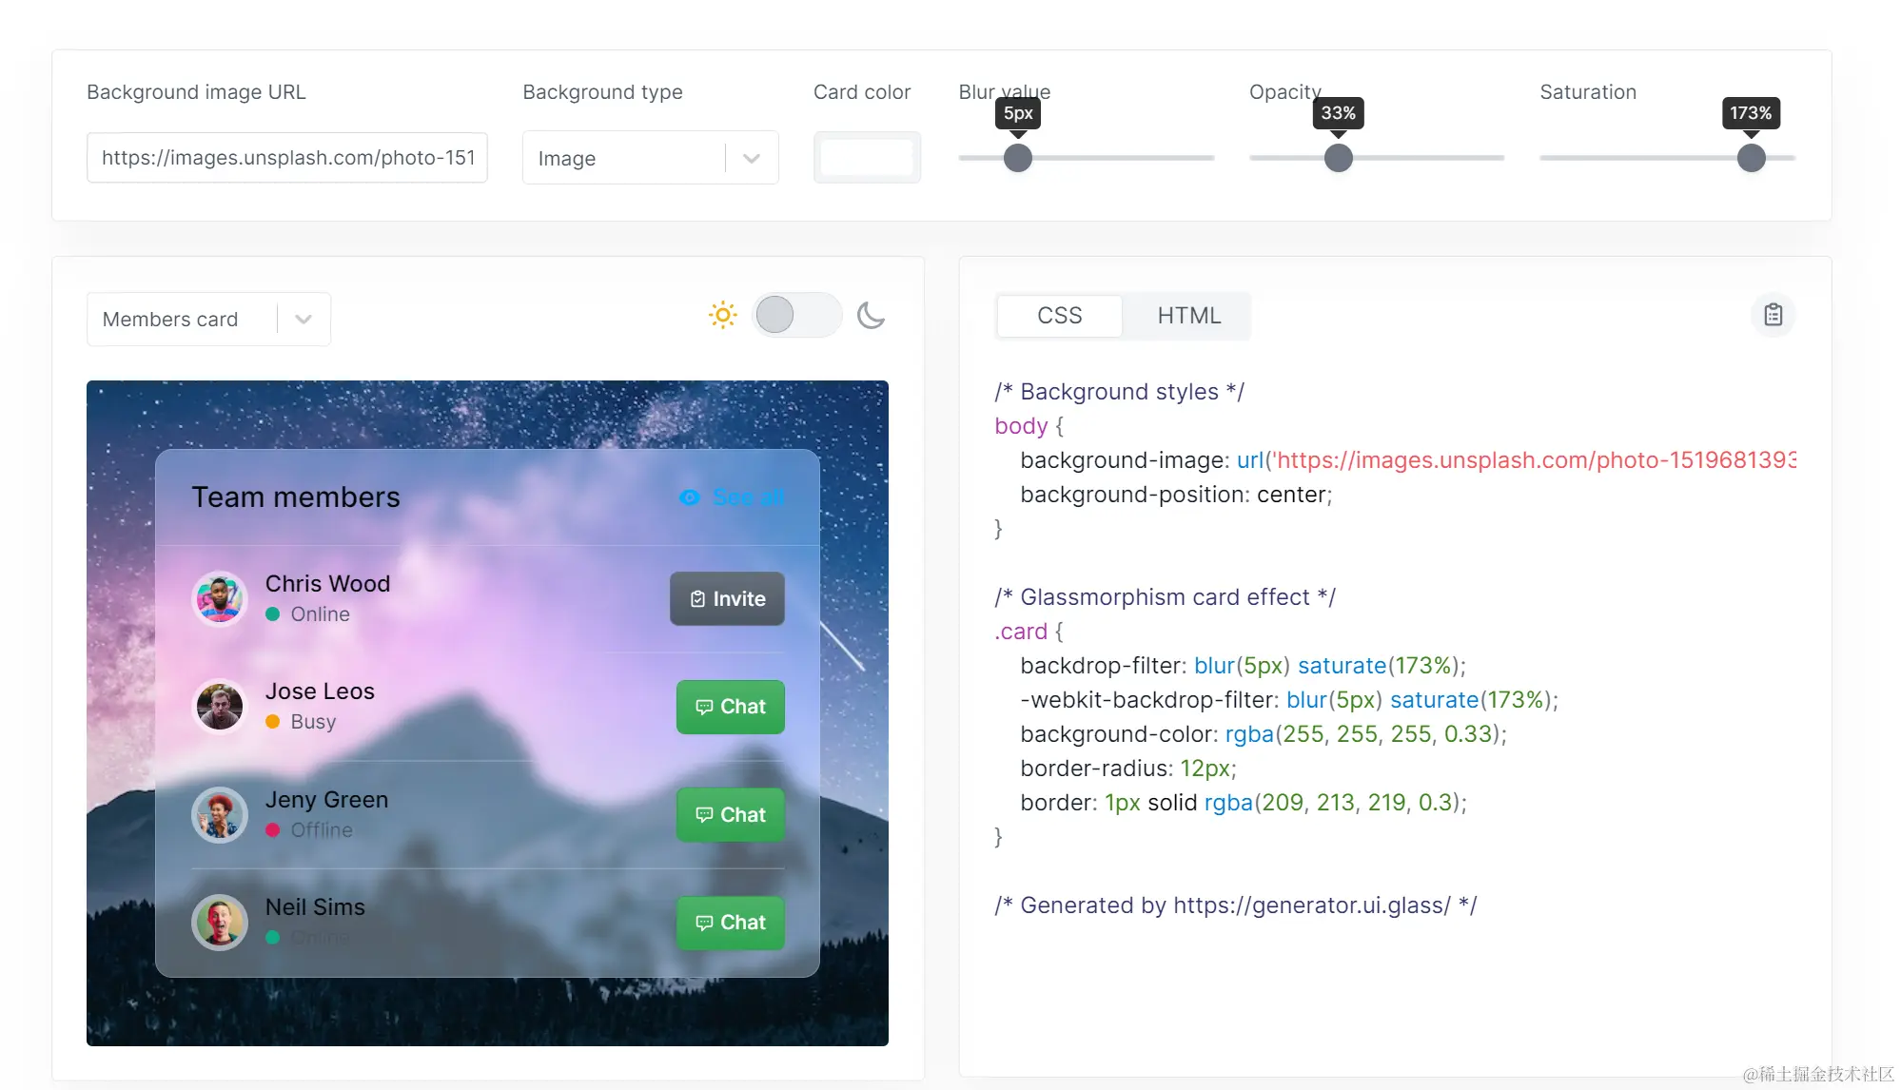Click Chat button next to Jose Leos
Viewport: 1901px width, 1090px height.
point(730,707)
